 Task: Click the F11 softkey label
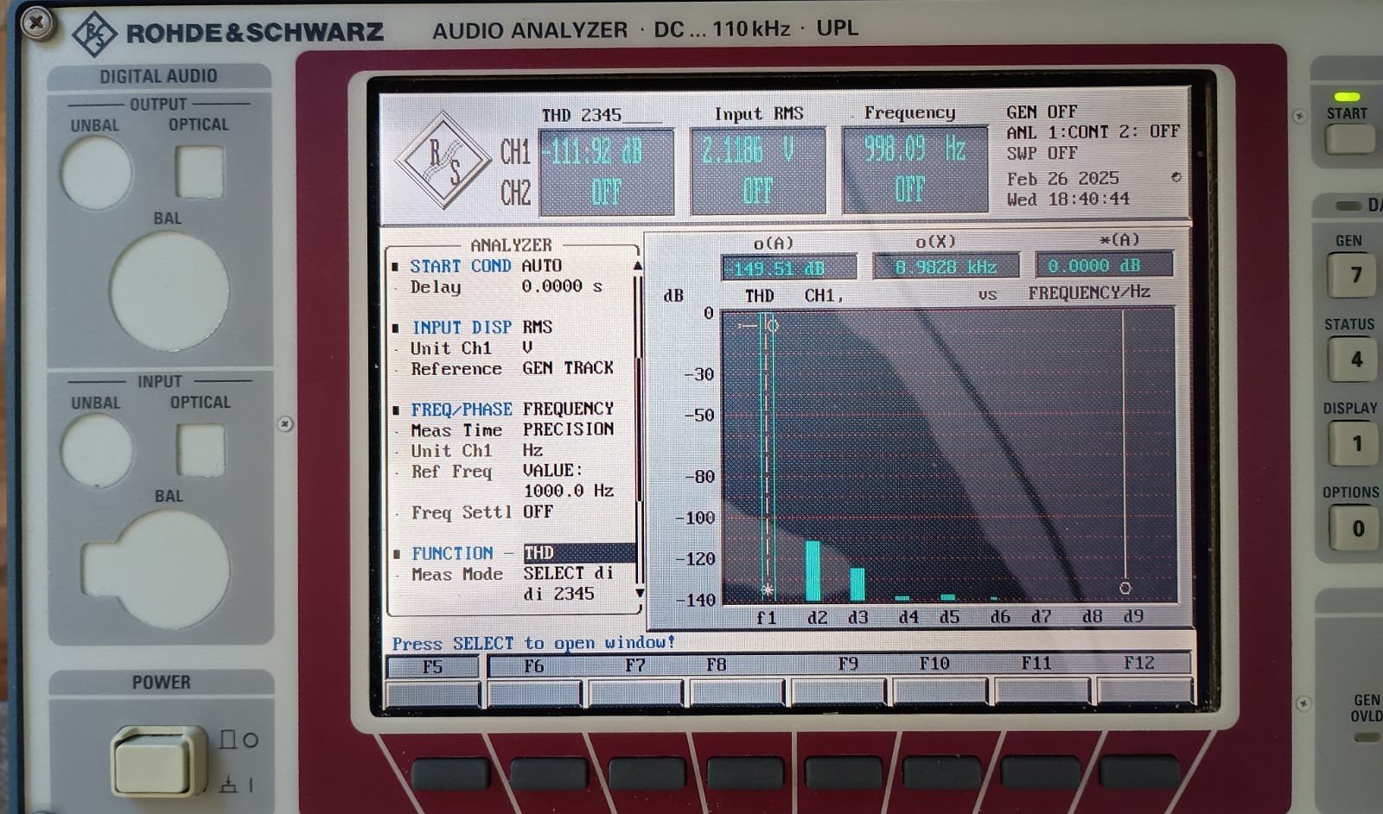point(1036,663)
